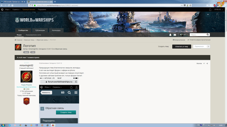Open forum messages envelope icon
Image resolution: width=227 pixels, height=127 pixels.
pos(175,35)
